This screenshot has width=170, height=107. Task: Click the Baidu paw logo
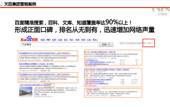[x=29, y=39]
